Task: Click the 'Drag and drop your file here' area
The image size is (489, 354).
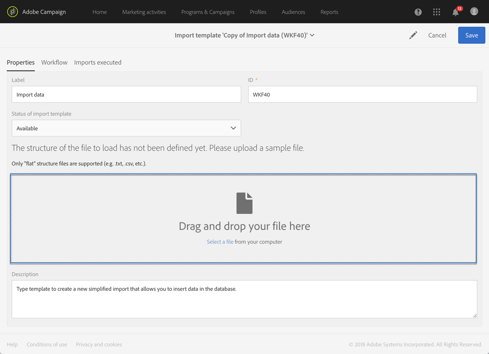Action: coord(243,218)
